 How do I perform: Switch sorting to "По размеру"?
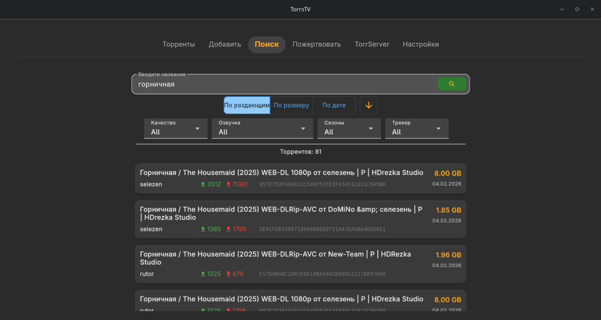pos(291,105)
